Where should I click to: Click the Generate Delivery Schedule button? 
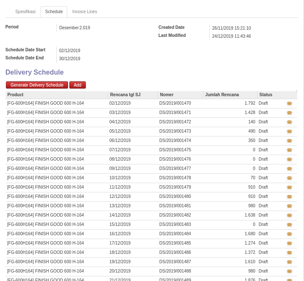coord(37,85)
